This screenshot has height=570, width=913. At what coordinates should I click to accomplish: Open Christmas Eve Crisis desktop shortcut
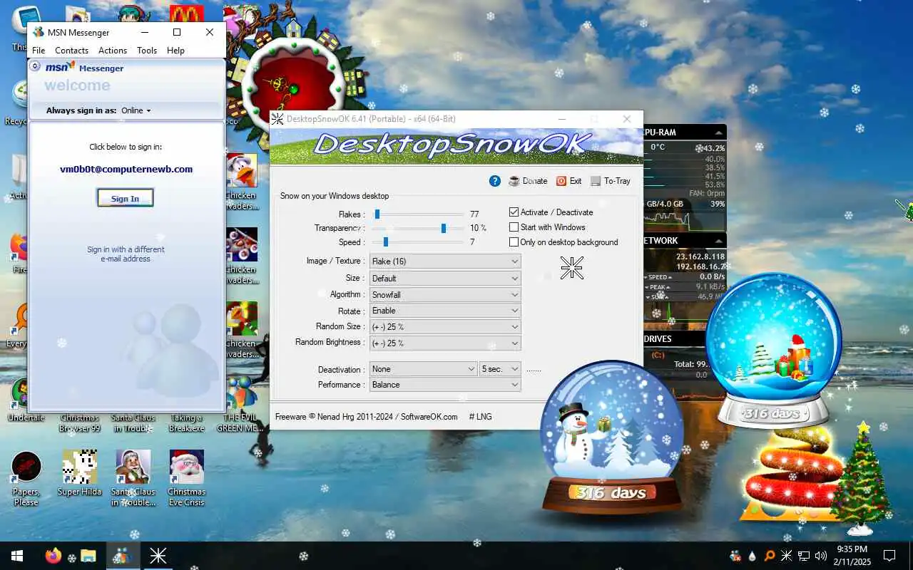click(186, 477)
